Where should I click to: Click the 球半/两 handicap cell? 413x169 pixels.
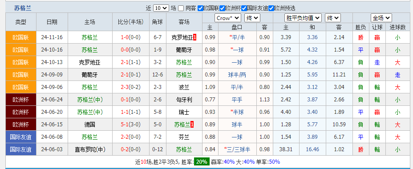click(x=237, y=75)
